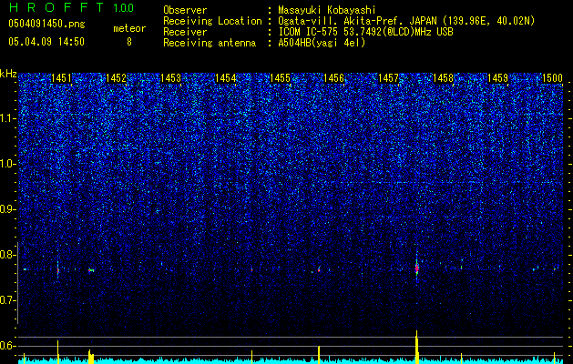Viewport: 573px width, 364px height.
Task: Click the 1455 time label
Action: point(280,77)
